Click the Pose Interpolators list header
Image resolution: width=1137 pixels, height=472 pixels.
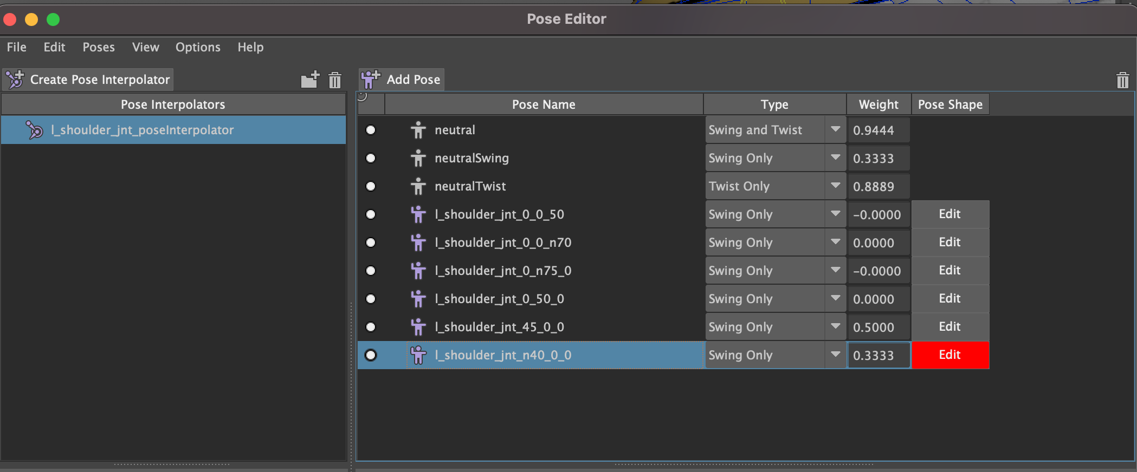click(x=173, y=104)
